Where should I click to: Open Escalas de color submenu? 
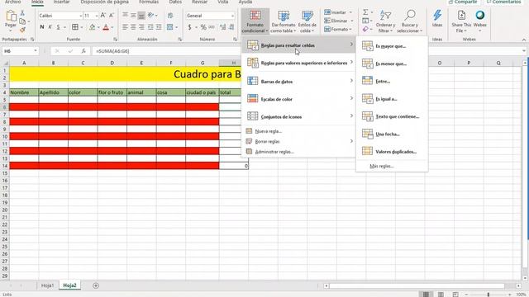point(298,99)
